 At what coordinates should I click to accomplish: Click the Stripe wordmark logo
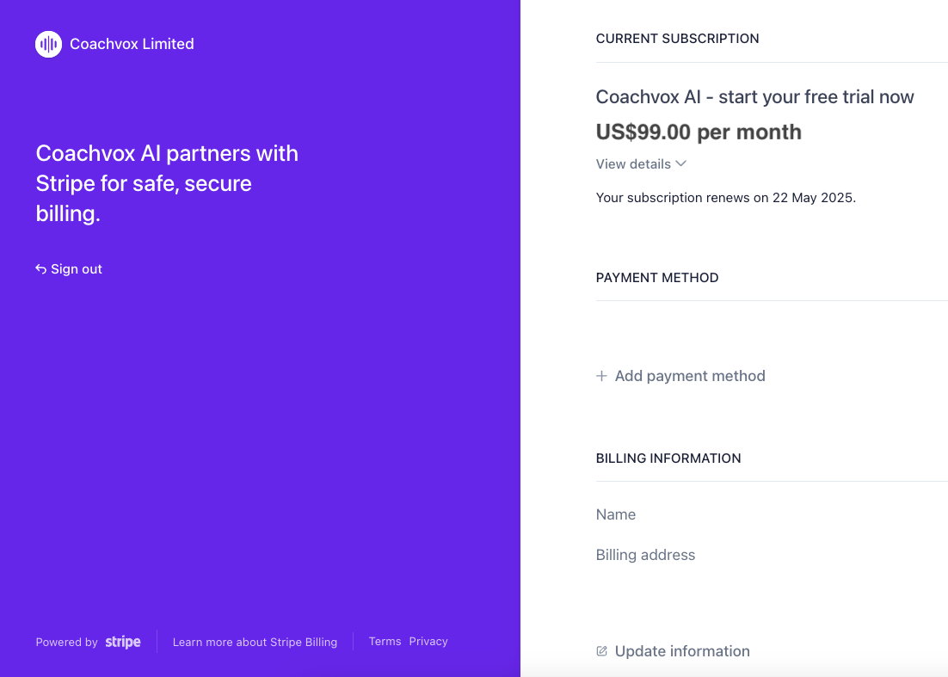(123, 642)
